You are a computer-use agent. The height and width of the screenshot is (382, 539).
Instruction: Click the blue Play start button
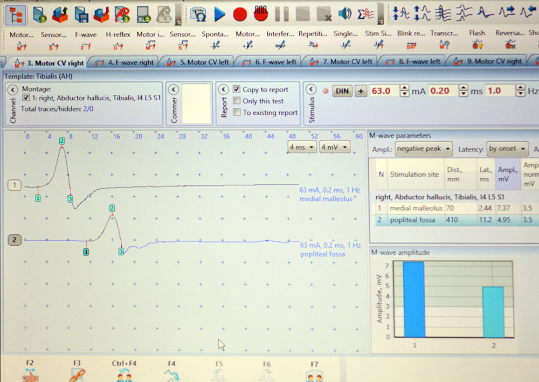(219, 15)
